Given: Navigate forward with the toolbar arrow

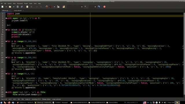Looking at the screenshot, I should (x=41, y=7).
